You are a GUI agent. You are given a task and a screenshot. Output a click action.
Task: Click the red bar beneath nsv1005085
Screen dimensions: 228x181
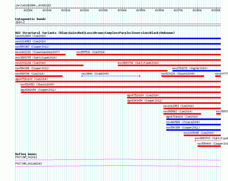coord(202,135)
